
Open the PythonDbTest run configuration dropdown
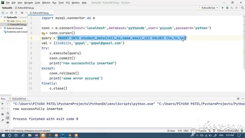[208, 8]
